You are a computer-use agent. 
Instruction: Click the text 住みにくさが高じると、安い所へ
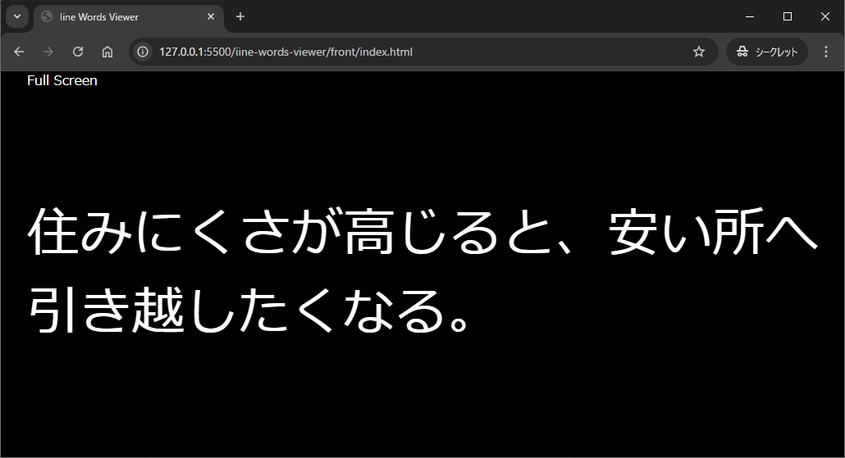pos(423,231)
